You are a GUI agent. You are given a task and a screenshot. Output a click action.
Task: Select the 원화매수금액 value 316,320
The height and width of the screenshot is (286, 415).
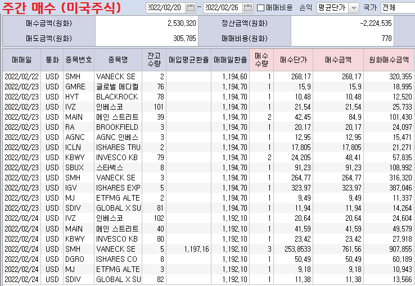point(389,178)
